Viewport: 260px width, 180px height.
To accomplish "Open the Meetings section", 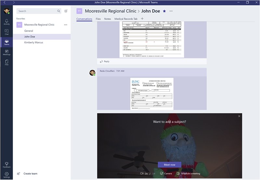I will coord(6,52).
